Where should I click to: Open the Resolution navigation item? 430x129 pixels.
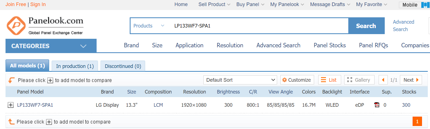(x=230, y=45)
